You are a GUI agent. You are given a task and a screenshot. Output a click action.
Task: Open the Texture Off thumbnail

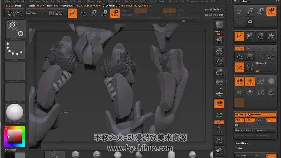tap(15, 93)
